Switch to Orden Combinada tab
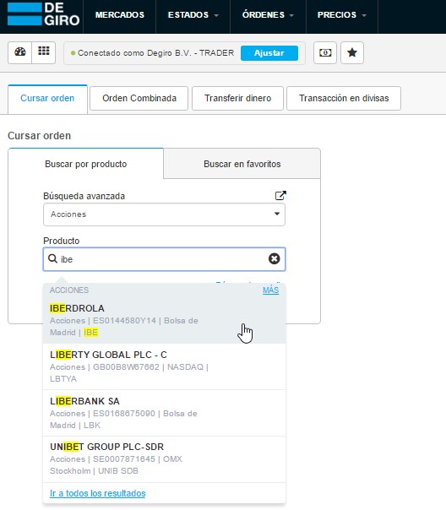Screen dimensions: 446x510 (x=139, y=98)
